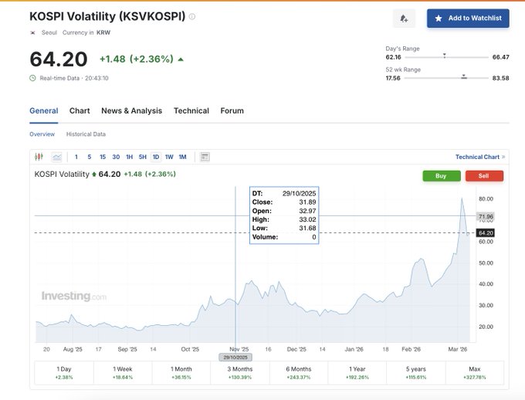Click the Close: 31.89 tooltip row

coord(284,202)
